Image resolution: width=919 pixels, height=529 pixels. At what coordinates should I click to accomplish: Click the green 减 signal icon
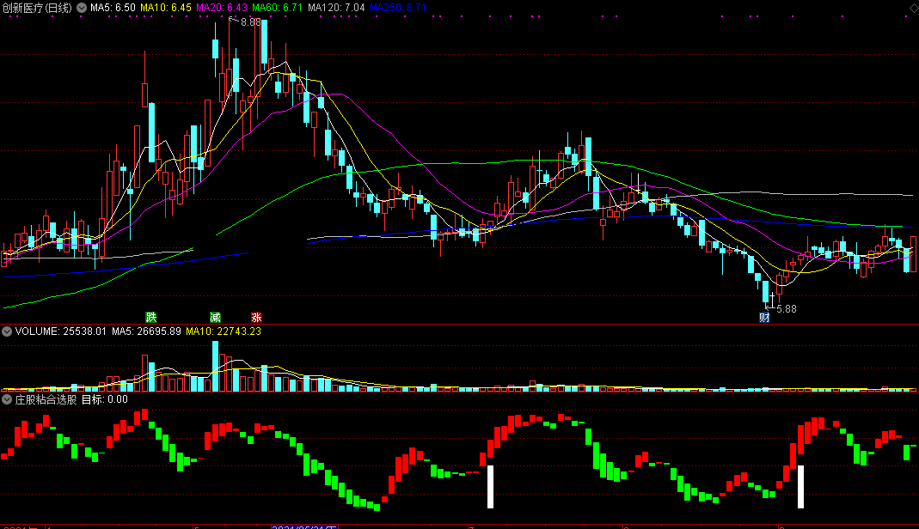point(216,317)
